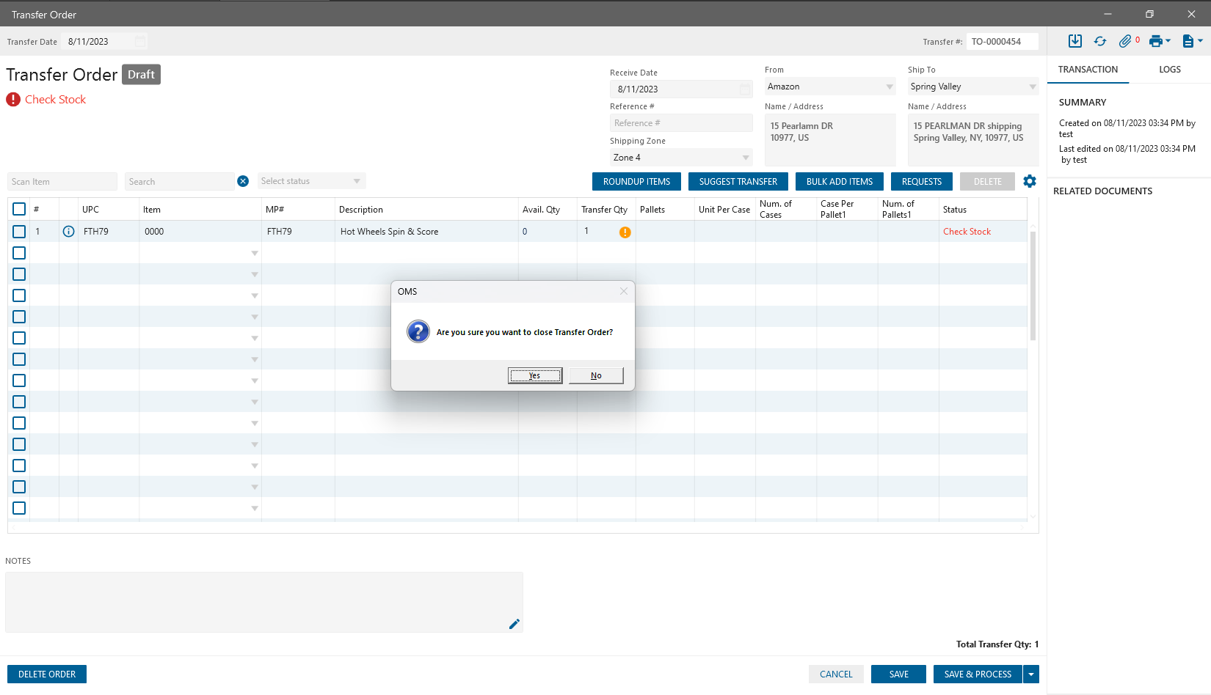Open attachments paperclip icon
This screenshot has height=695, width=1211.
point(1125,41)
